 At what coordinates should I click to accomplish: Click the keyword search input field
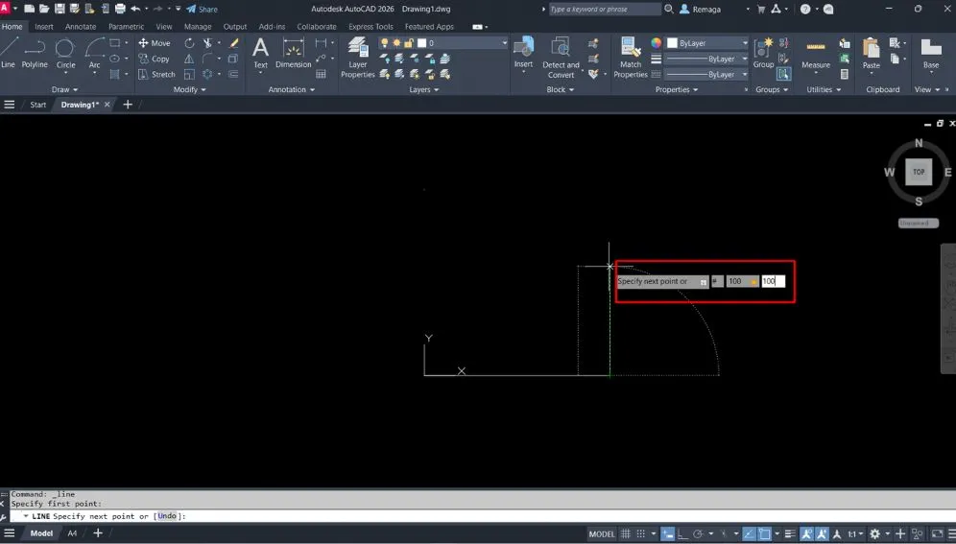click(604, 10)
